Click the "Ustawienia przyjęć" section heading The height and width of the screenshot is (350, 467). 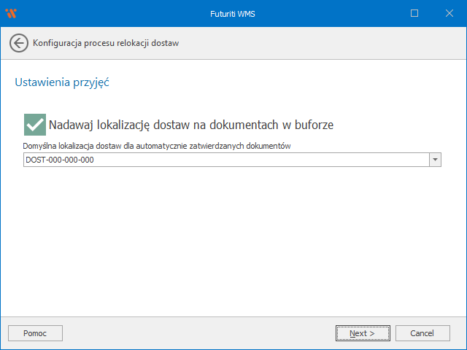62,82
